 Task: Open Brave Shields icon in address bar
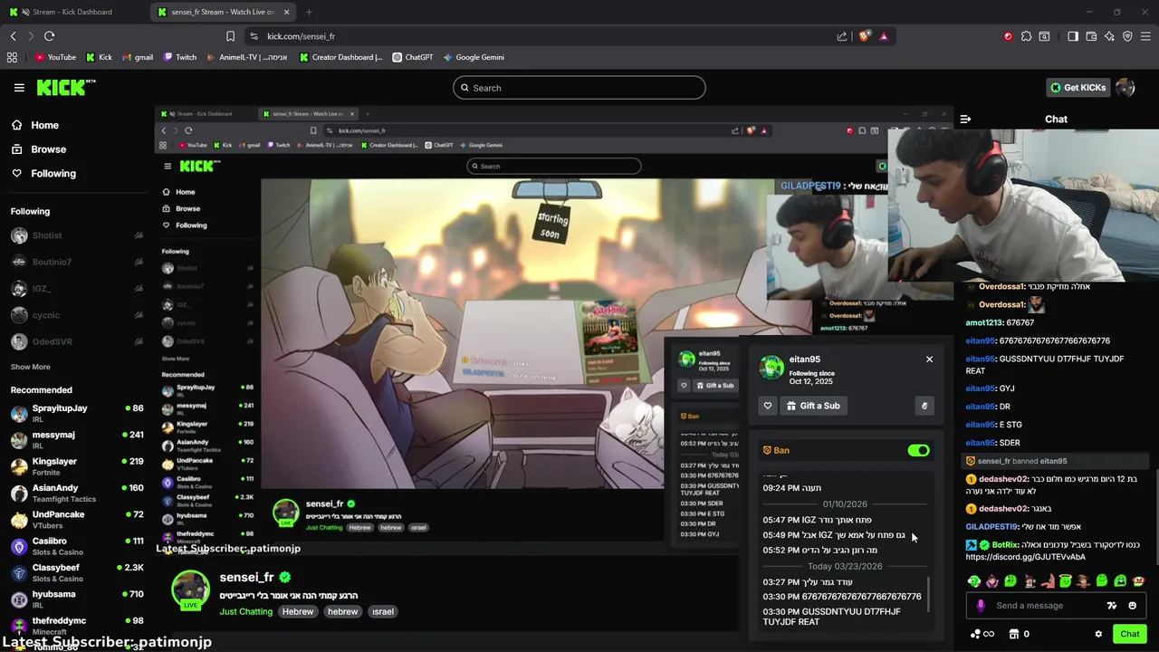[865, 36]
